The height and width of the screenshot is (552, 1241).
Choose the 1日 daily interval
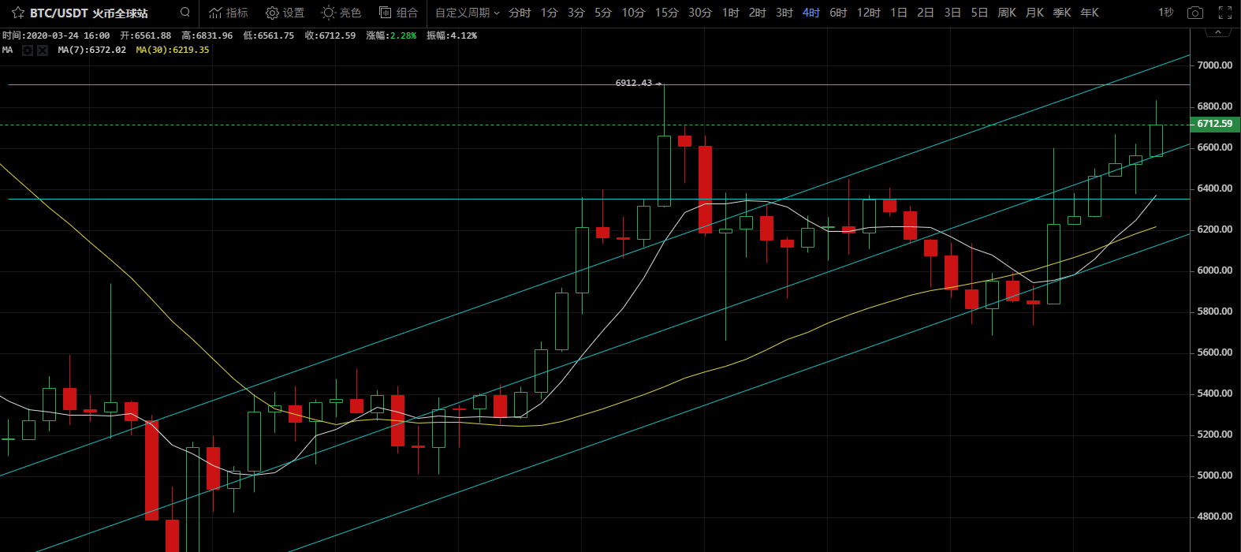pos(899,13)
